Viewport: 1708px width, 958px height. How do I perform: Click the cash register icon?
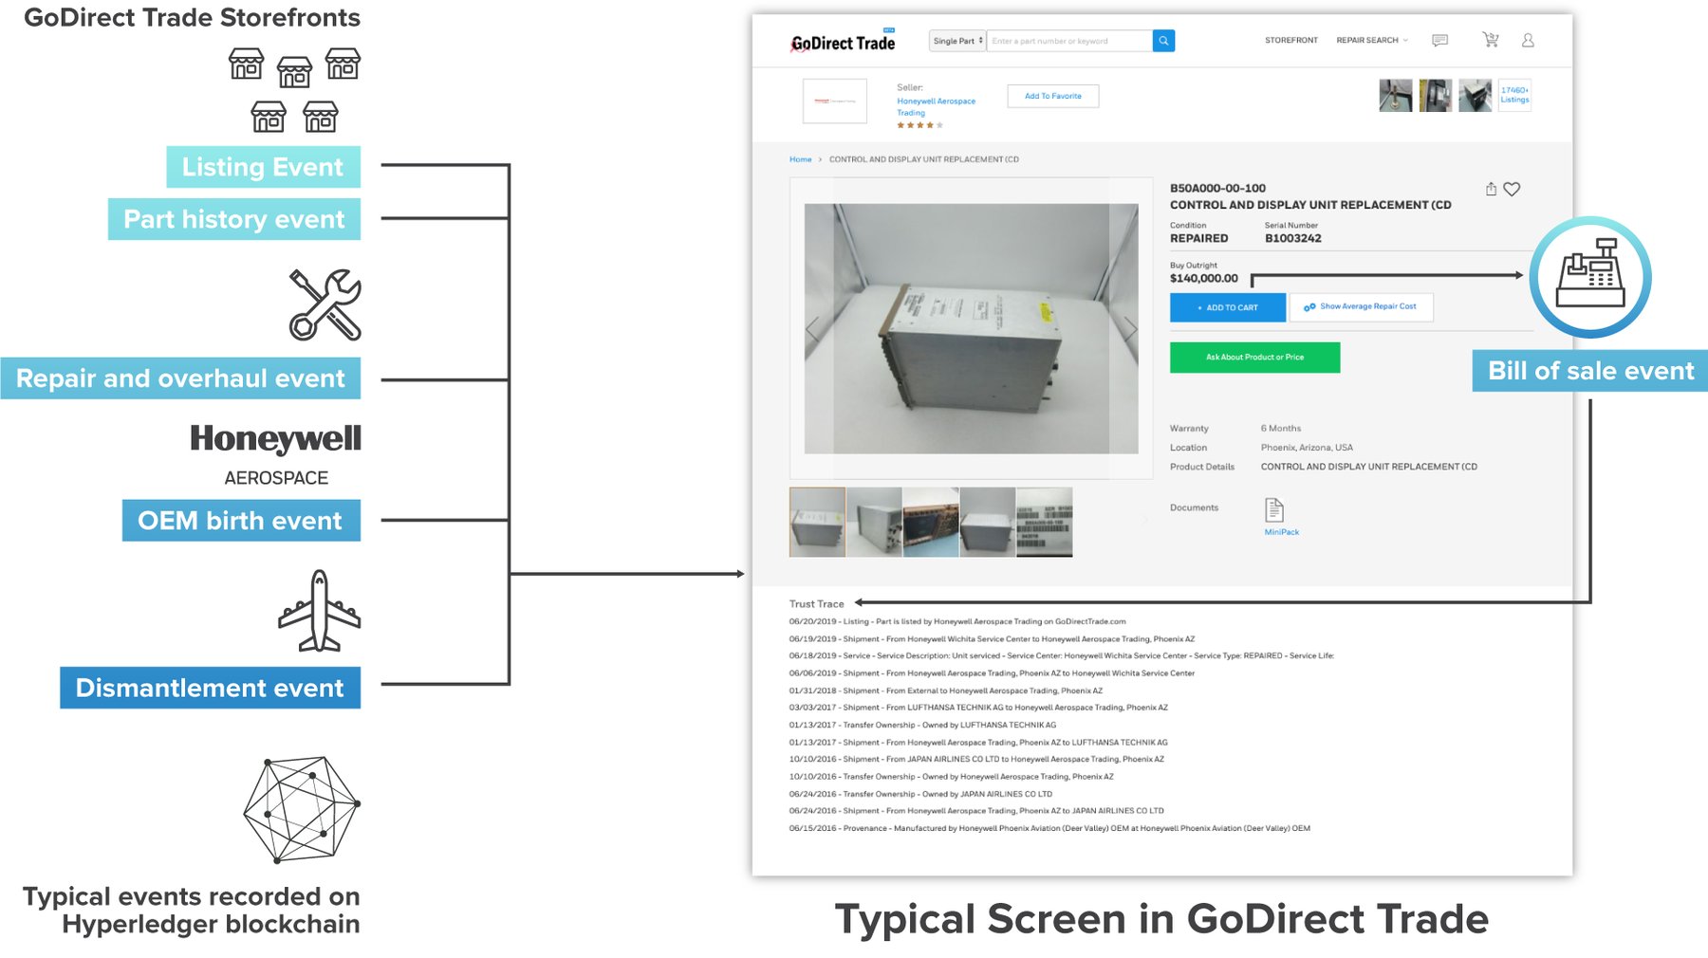point(1590,277)
